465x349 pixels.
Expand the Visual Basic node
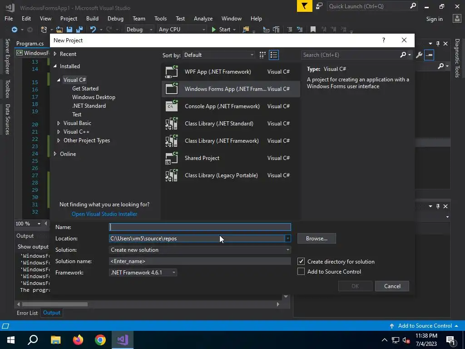[59, 123]
